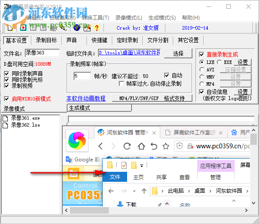The image size is (259, 224).
Task: Switch to the 定时录制 tab
Action: point(127,40)
